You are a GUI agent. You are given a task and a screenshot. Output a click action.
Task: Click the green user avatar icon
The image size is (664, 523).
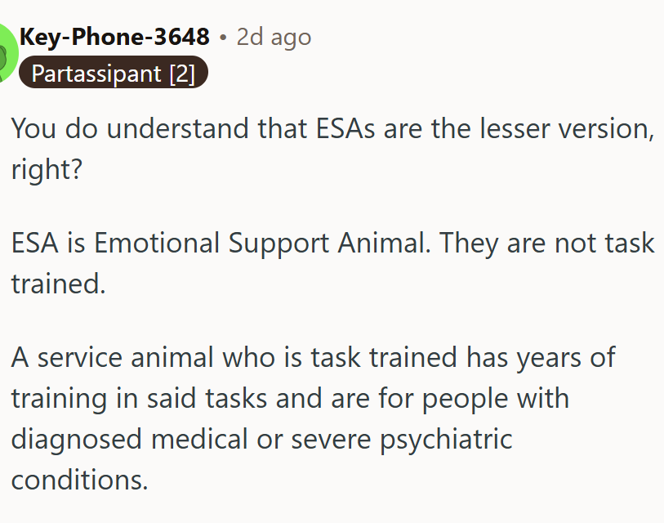click(3, 53)
